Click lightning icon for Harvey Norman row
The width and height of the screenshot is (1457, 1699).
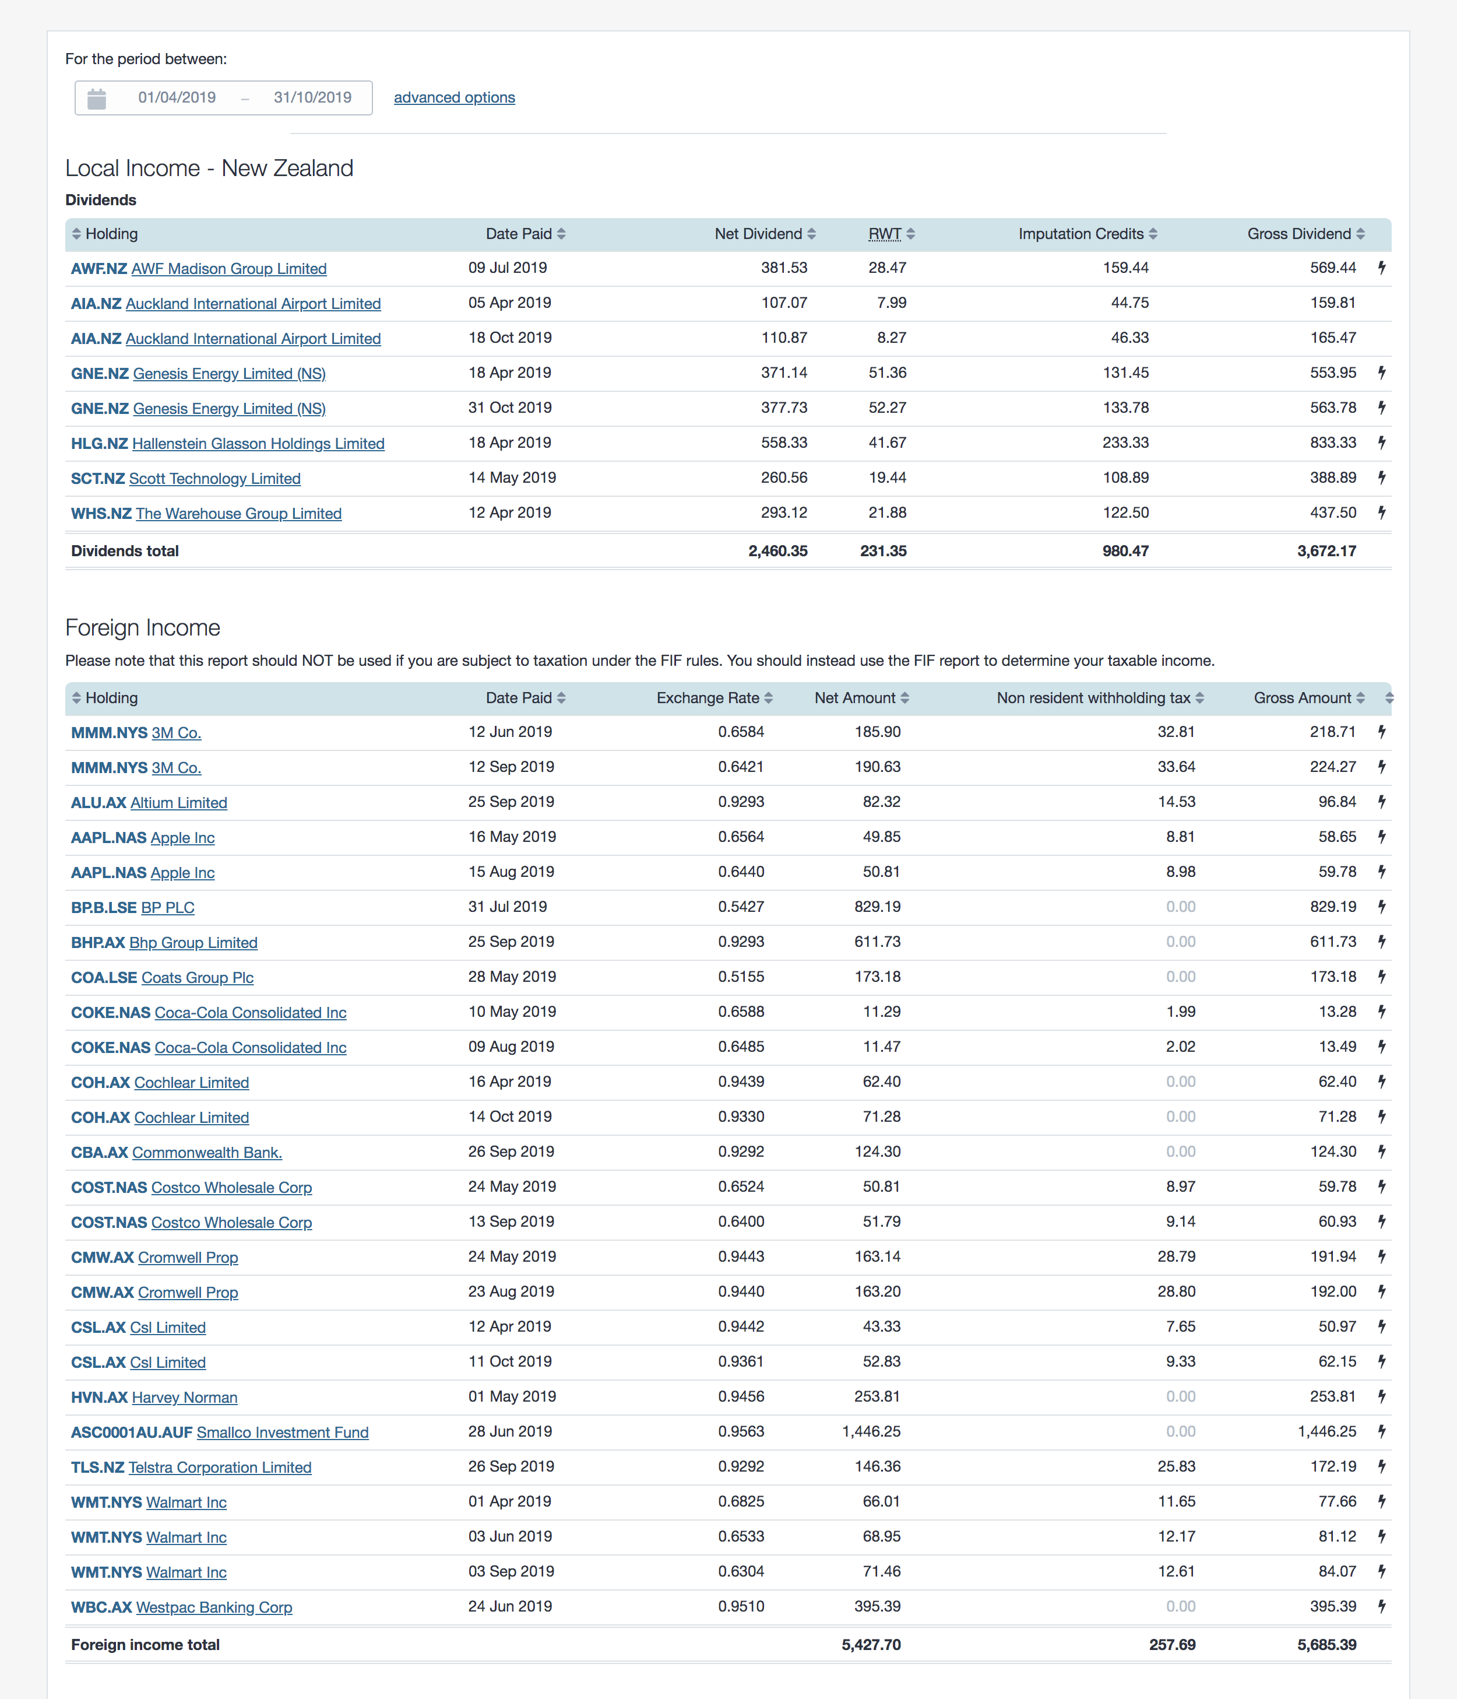coord(1382,1396)
